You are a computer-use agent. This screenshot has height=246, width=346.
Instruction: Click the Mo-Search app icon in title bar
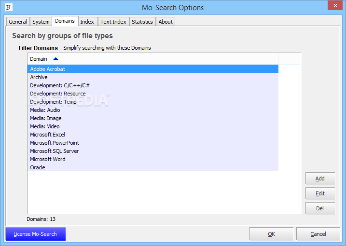tap(8, 7)
